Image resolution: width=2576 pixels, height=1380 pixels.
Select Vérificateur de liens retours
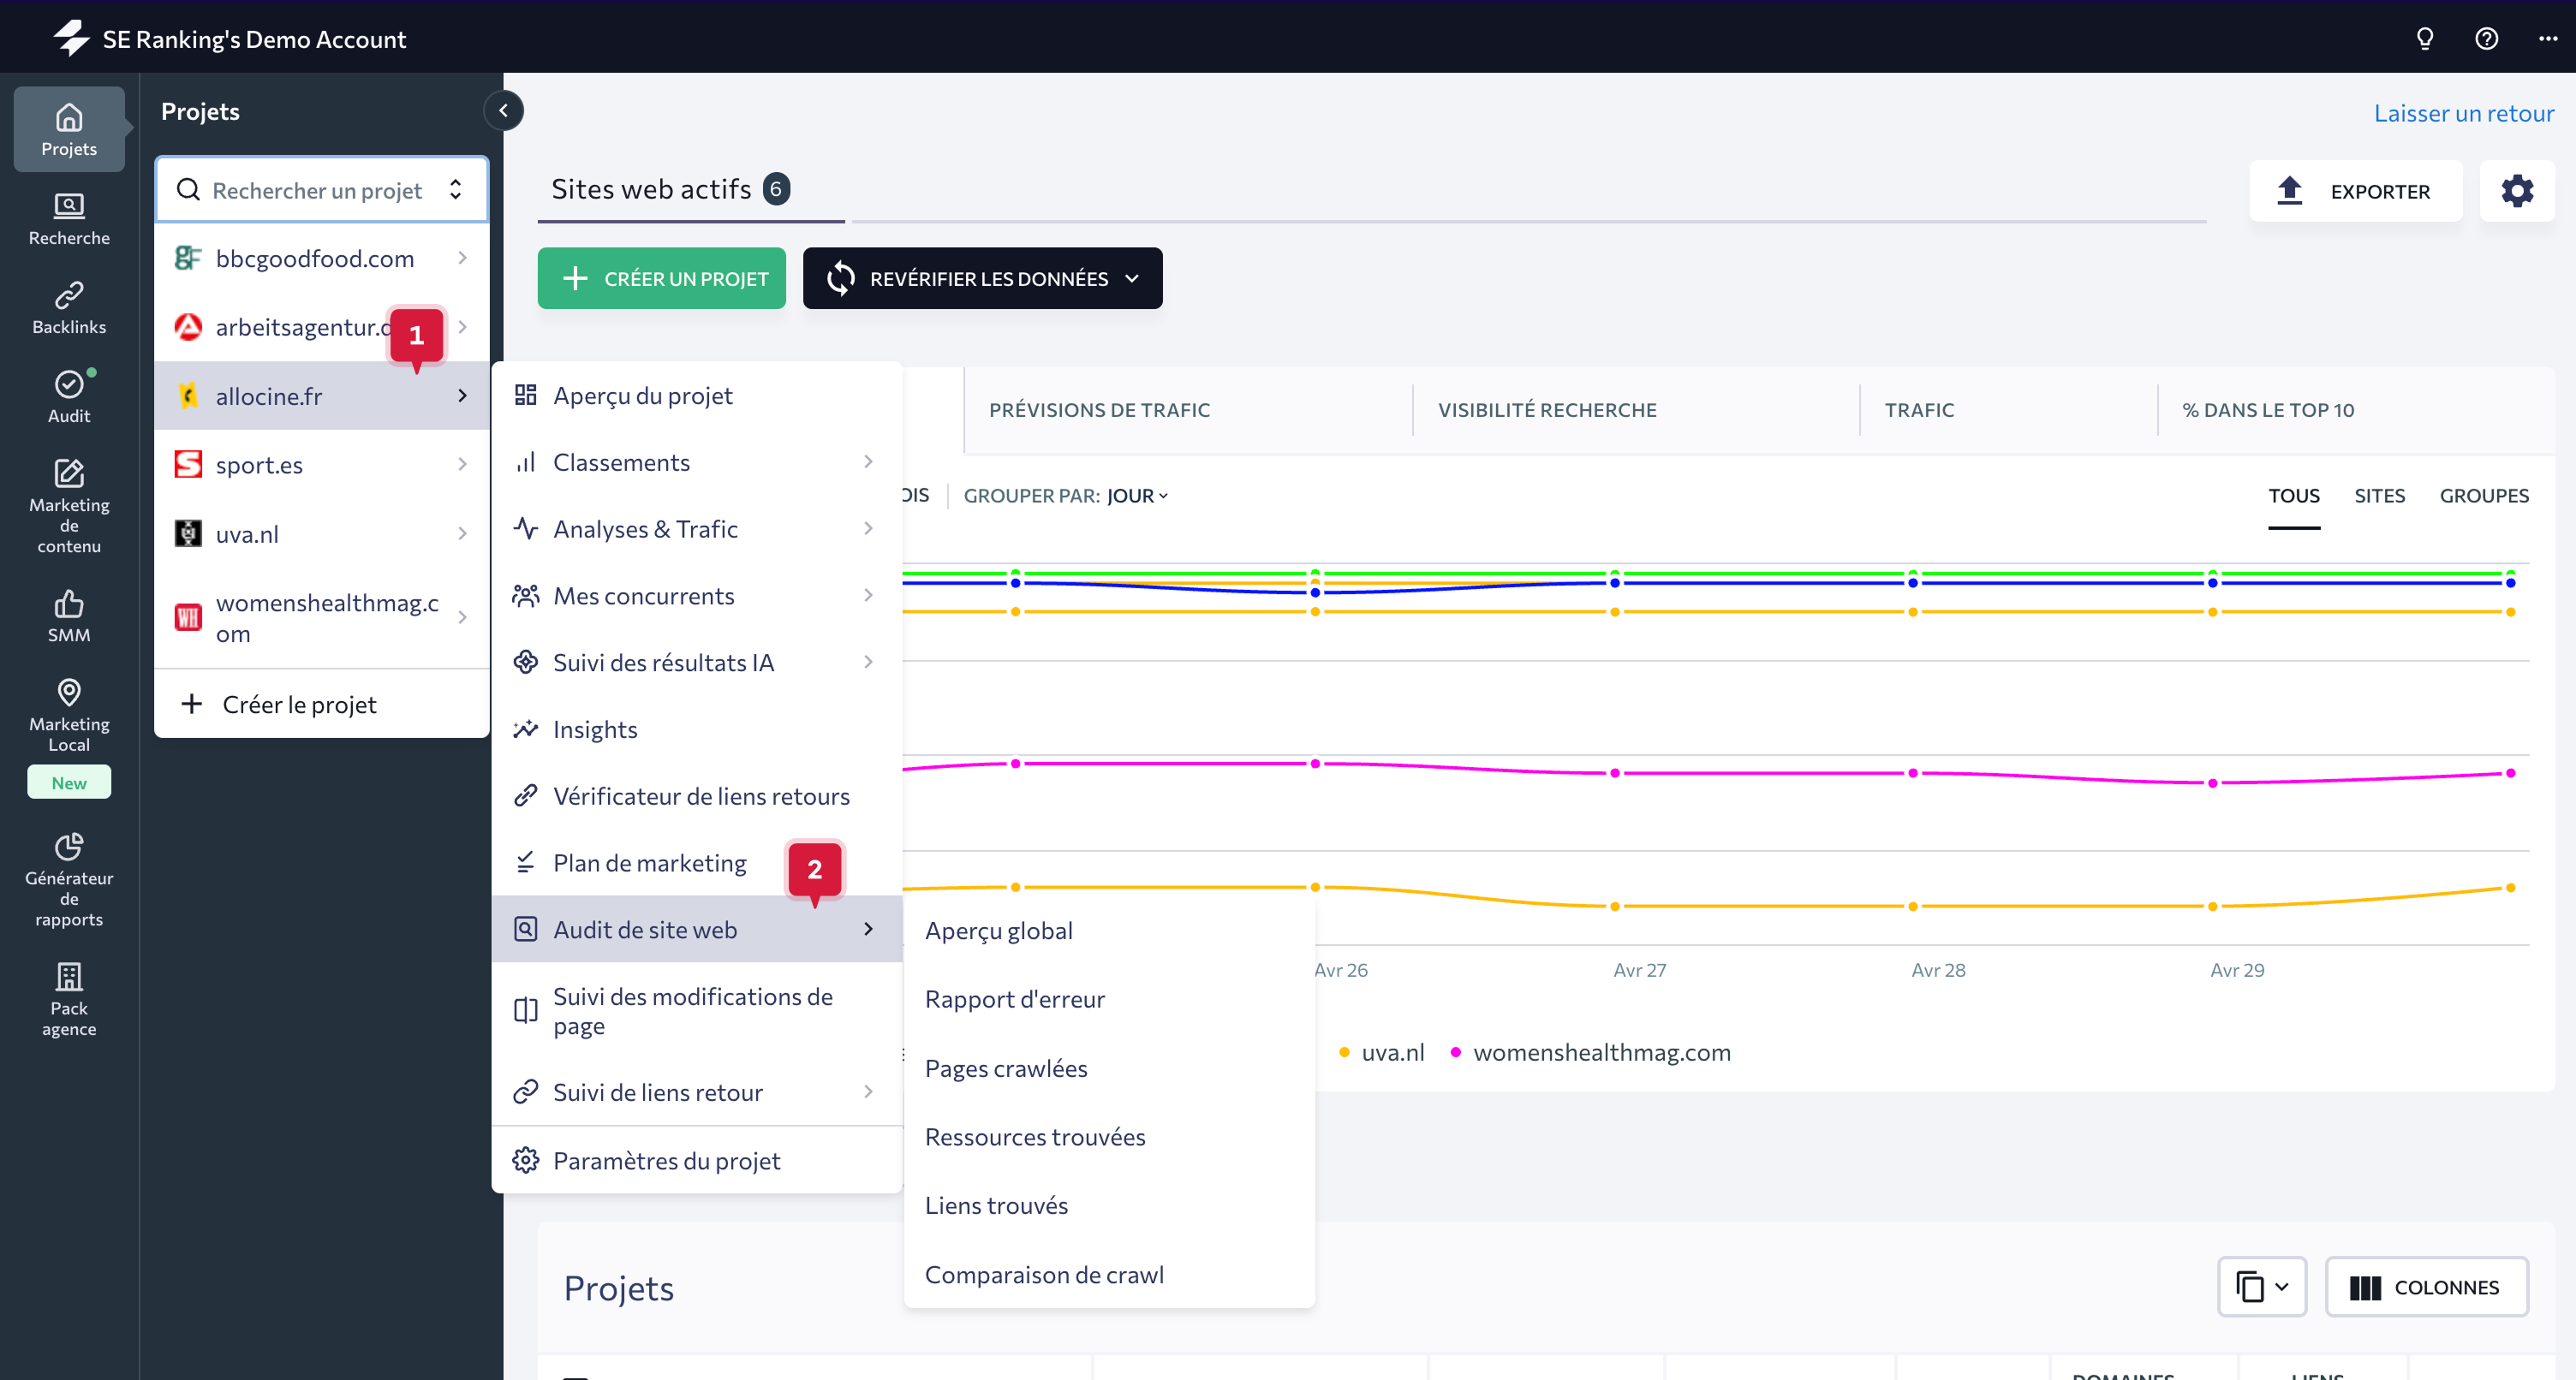pyautogui.click(x=696, y=796)
